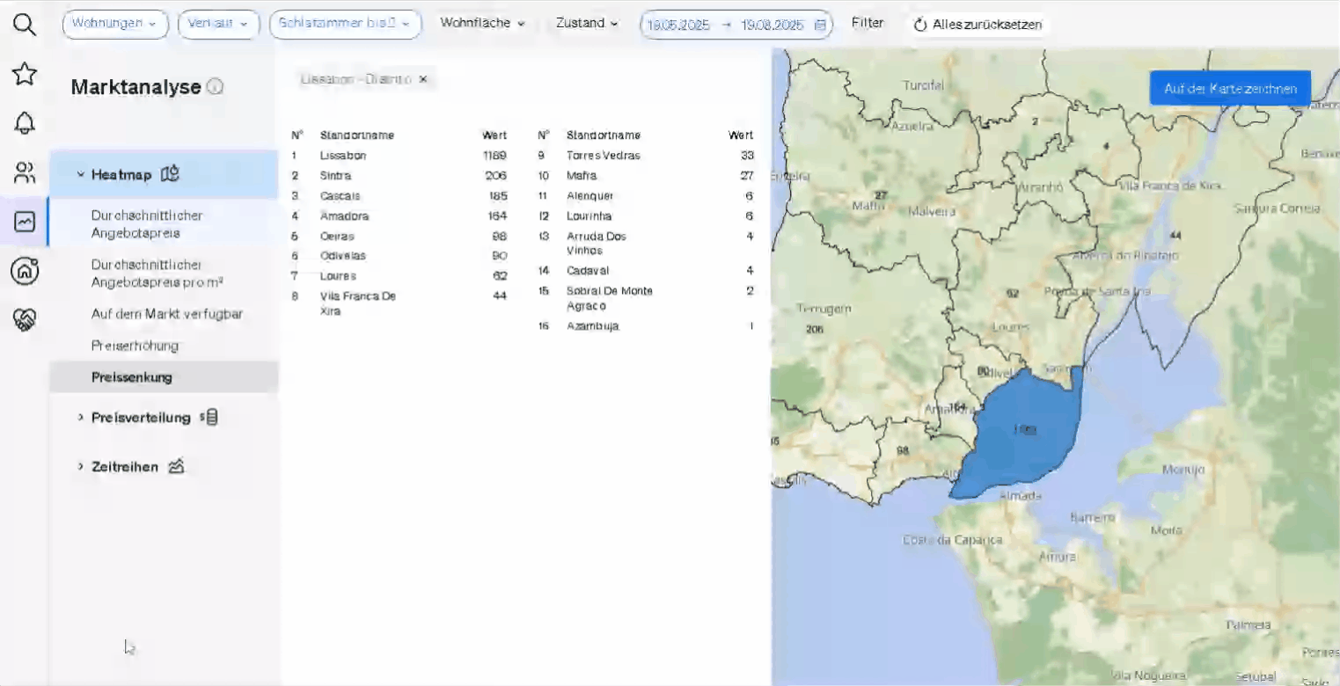Expand the Zeitreihen section
Viewport: 1340px width, 686px height.
point(125,467)
